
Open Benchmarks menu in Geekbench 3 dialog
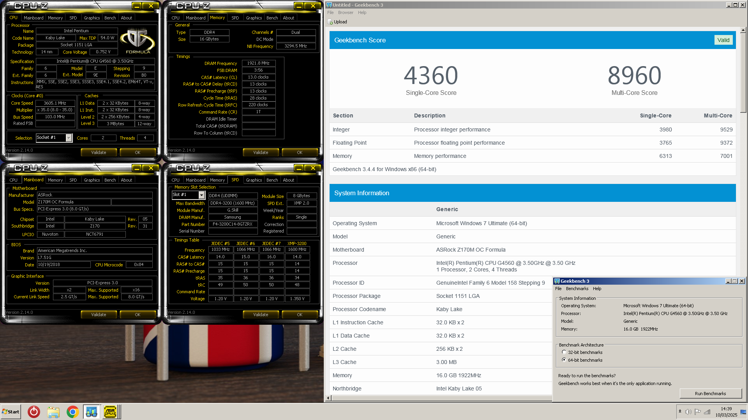577,289
